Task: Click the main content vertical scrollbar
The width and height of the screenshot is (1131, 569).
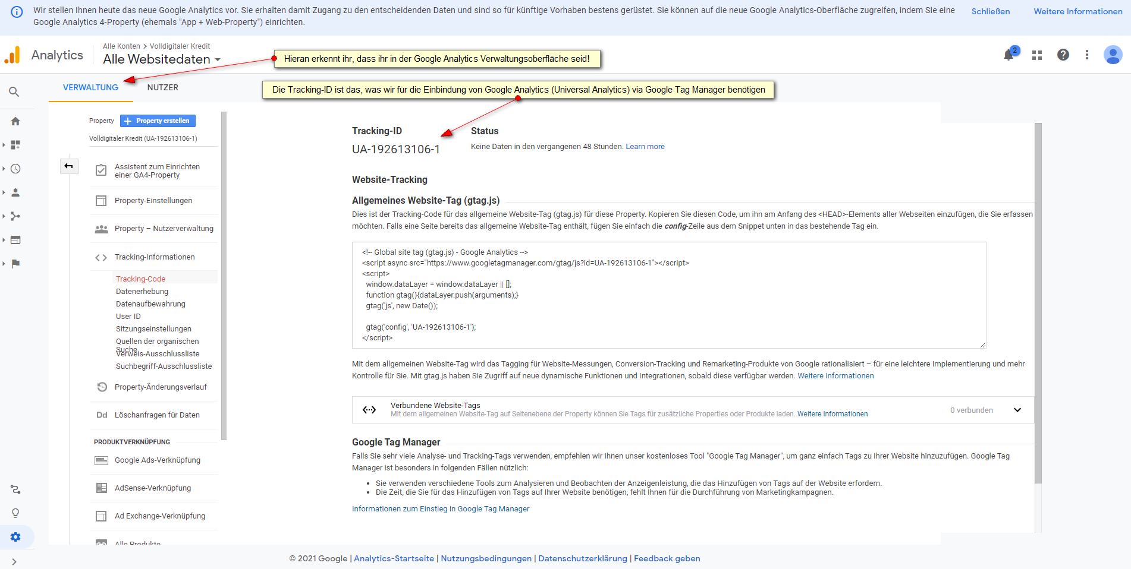Action: [x=1038, y=303]
